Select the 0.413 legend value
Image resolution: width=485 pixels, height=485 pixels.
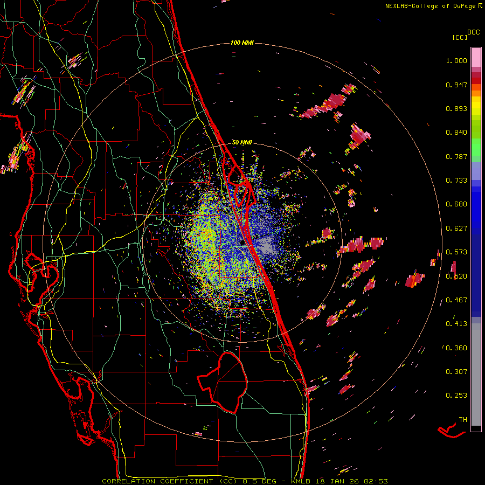pos(456,324)
